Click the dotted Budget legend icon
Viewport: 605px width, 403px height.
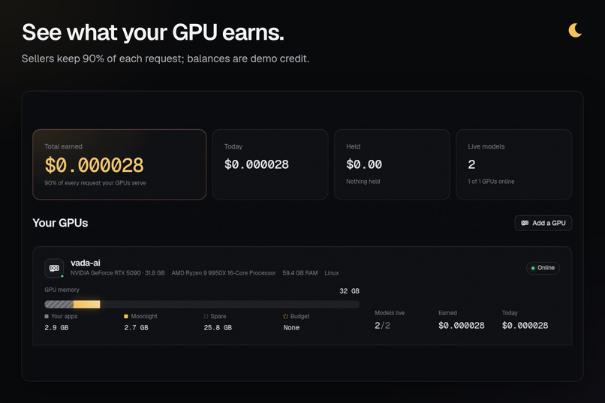(285, 316)
